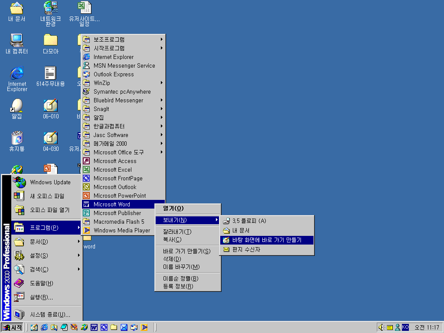Expand the WinZip program group

123,83
